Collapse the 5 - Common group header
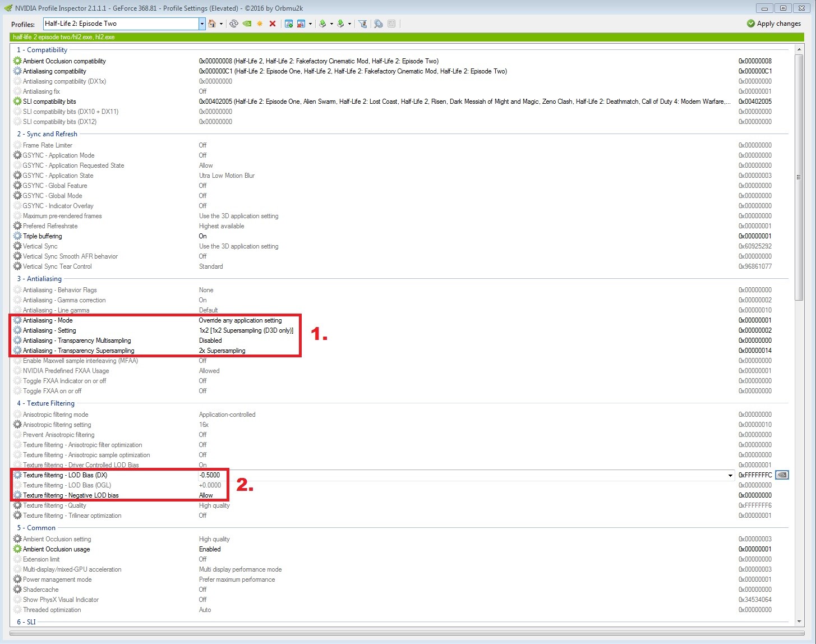The width and height of the screenshot is (816, 644). tap(36, 528)
